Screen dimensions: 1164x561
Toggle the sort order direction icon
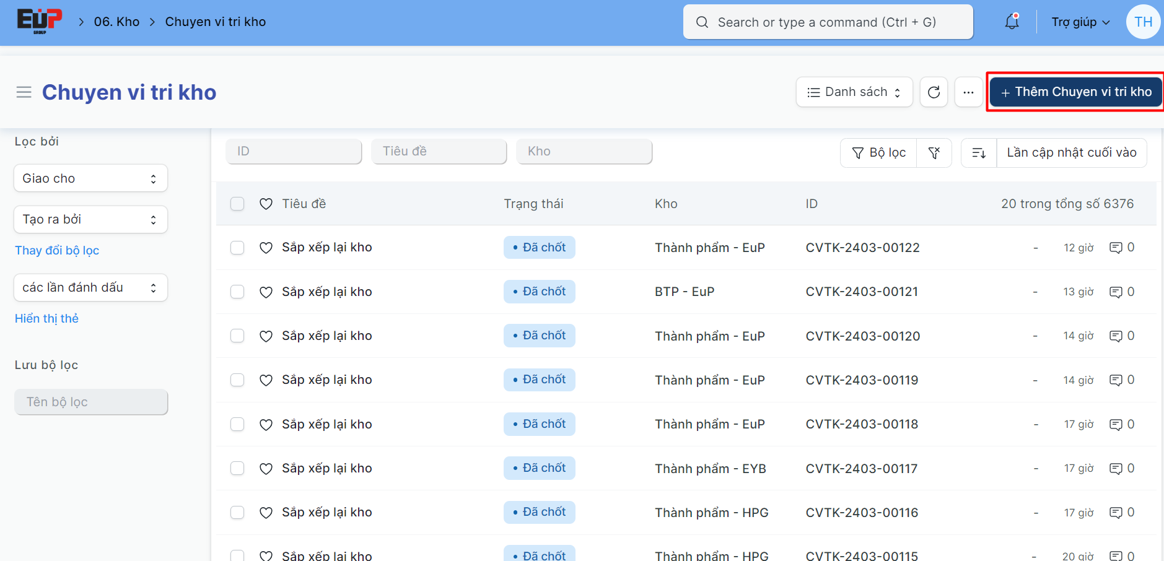pos(979,153)
